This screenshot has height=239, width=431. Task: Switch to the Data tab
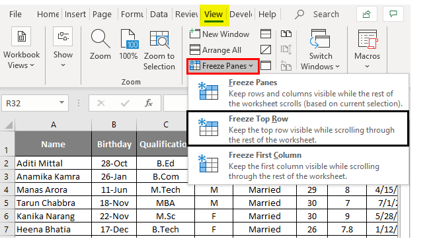(159, 15)
